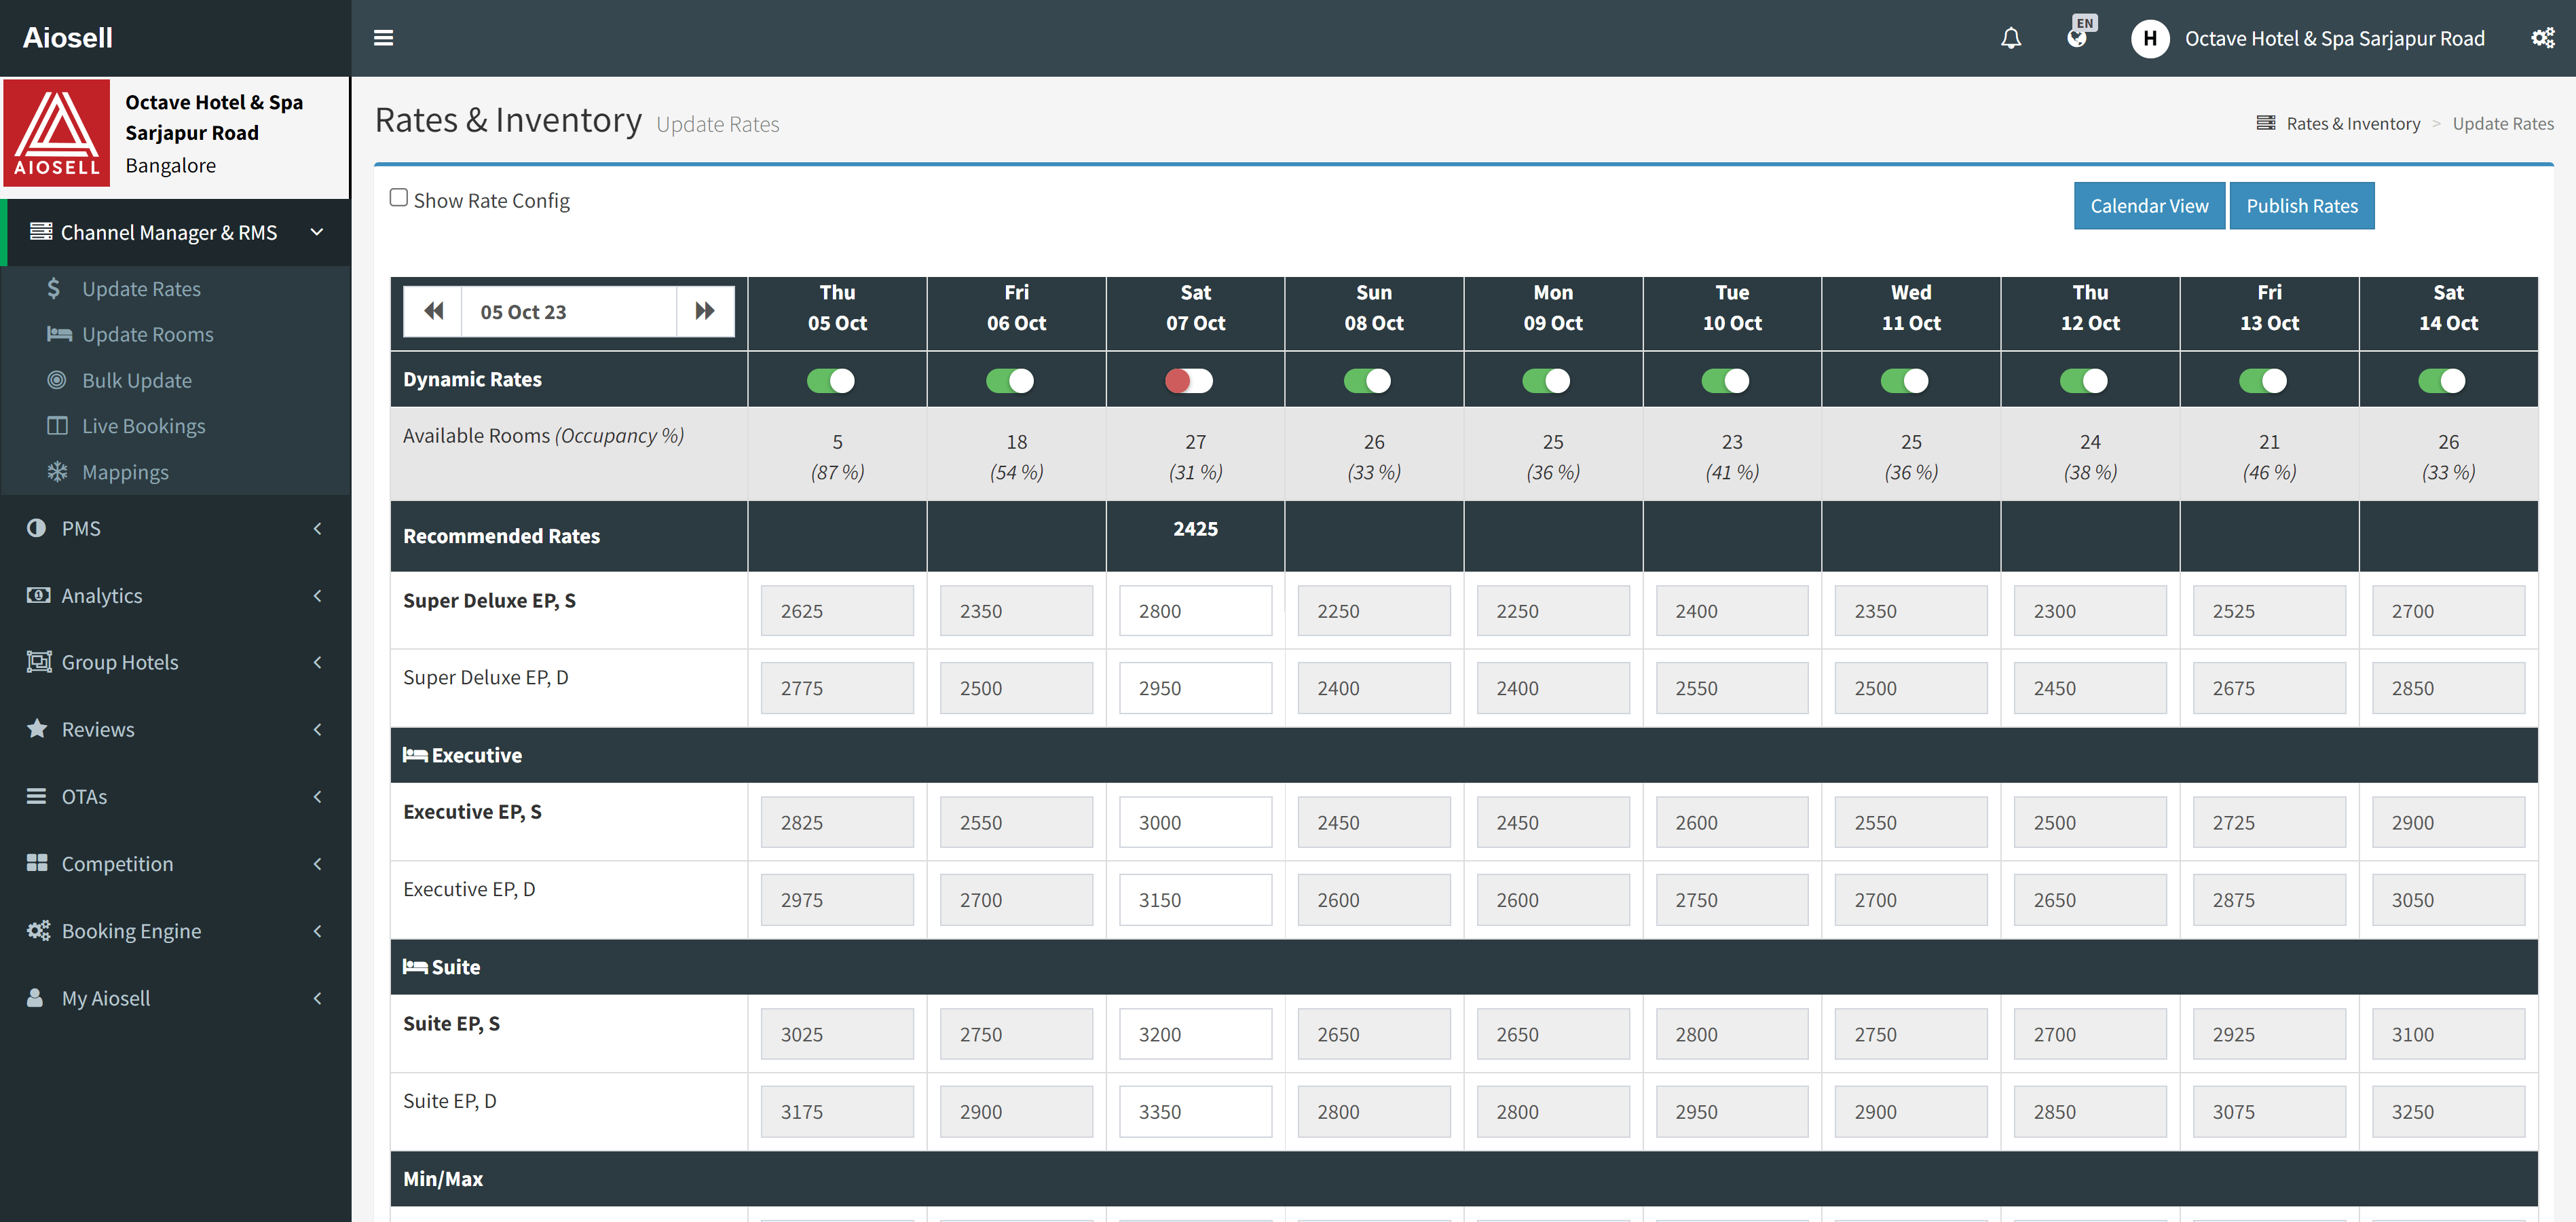This screenshot has height=1222, width=2576.
Task: Toggle the hamburger sidebar menu icon
Action: (383, 38)
